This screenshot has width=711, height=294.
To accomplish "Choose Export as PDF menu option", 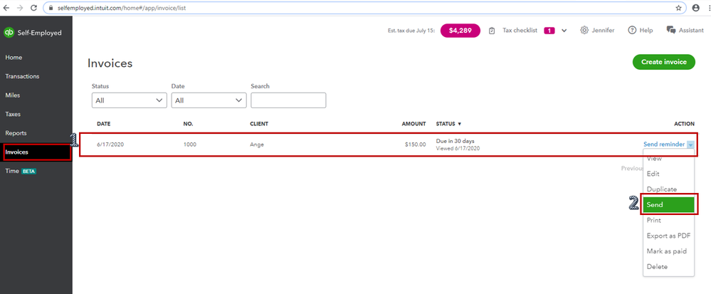I will [x=668, y=236].
